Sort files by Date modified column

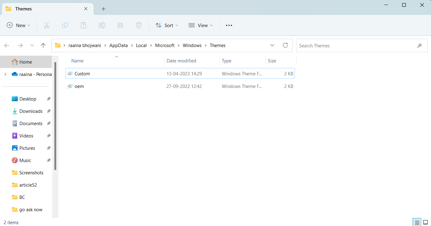click(x=181, y=61)
